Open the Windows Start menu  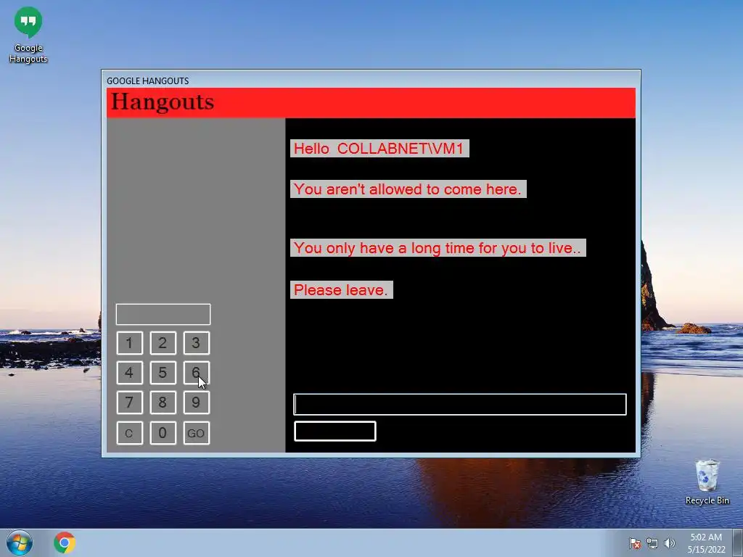(x=20, y=542)
